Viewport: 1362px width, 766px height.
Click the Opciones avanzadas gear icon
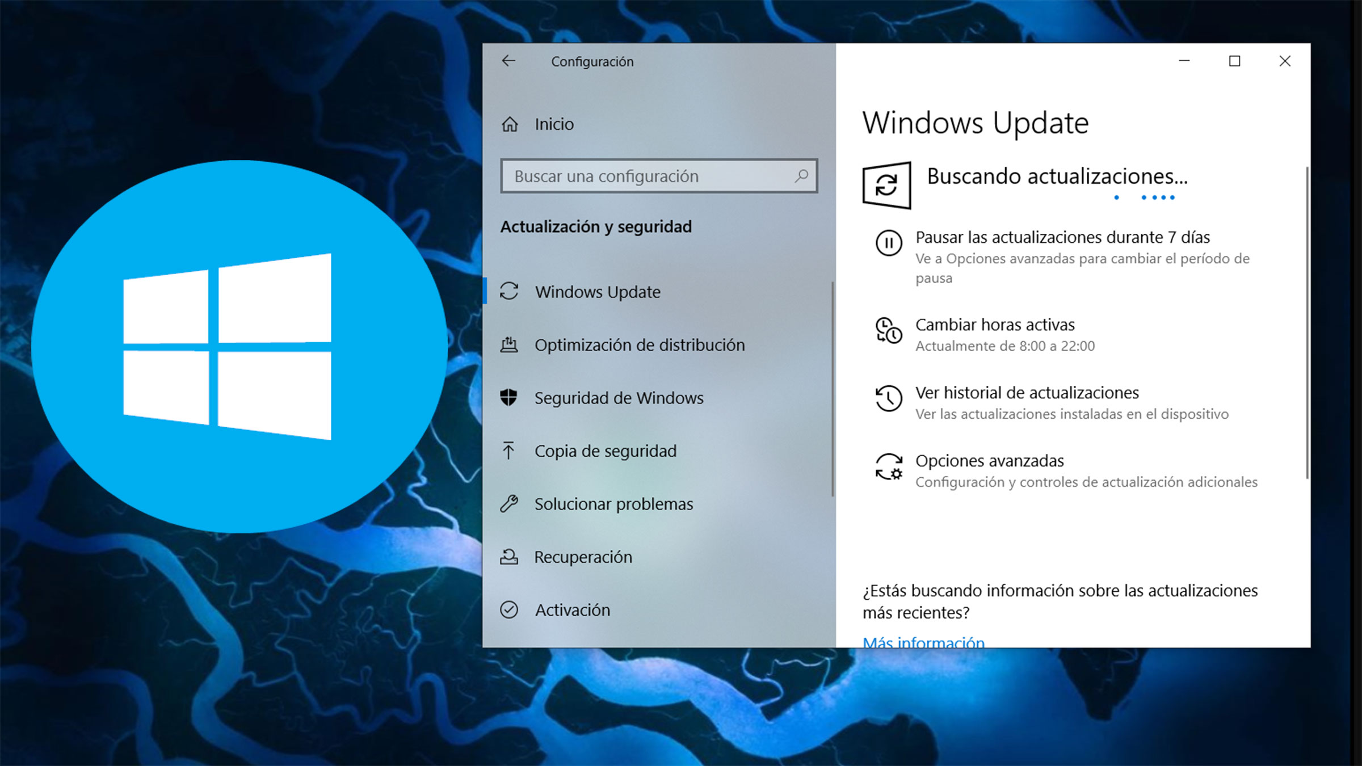[x=888, y=467]
